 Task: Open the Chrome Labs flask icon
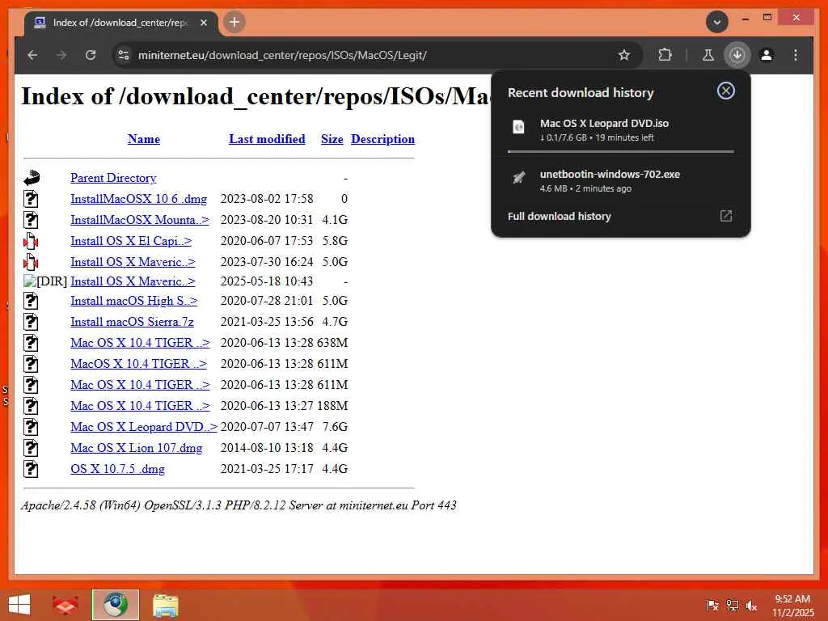coord(708,55)
